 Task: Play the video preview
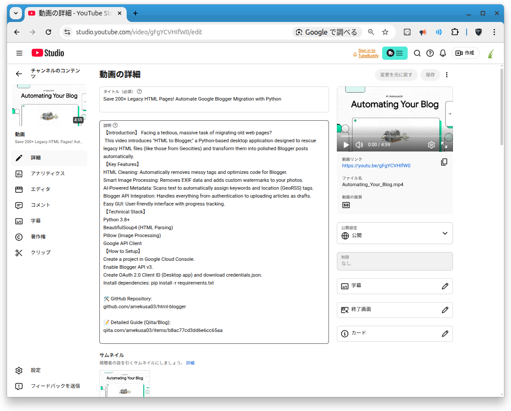click(x=346, y=145)
